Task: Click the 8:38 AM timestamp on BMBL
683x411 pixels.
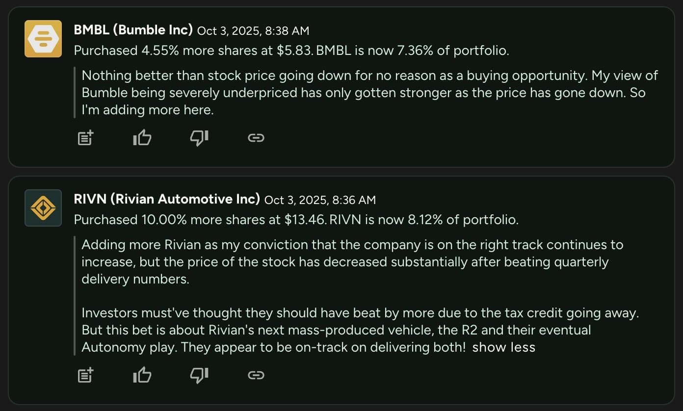Action: click(253, 31)
